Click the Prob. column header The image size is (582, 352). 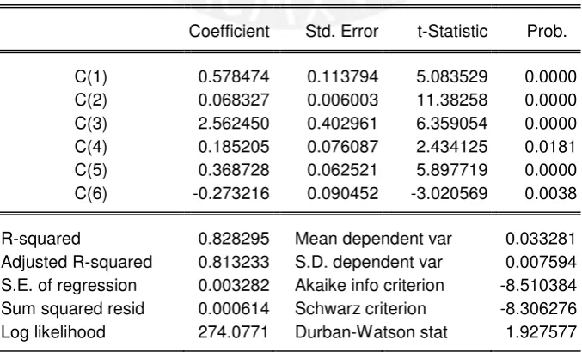[547, 31]
